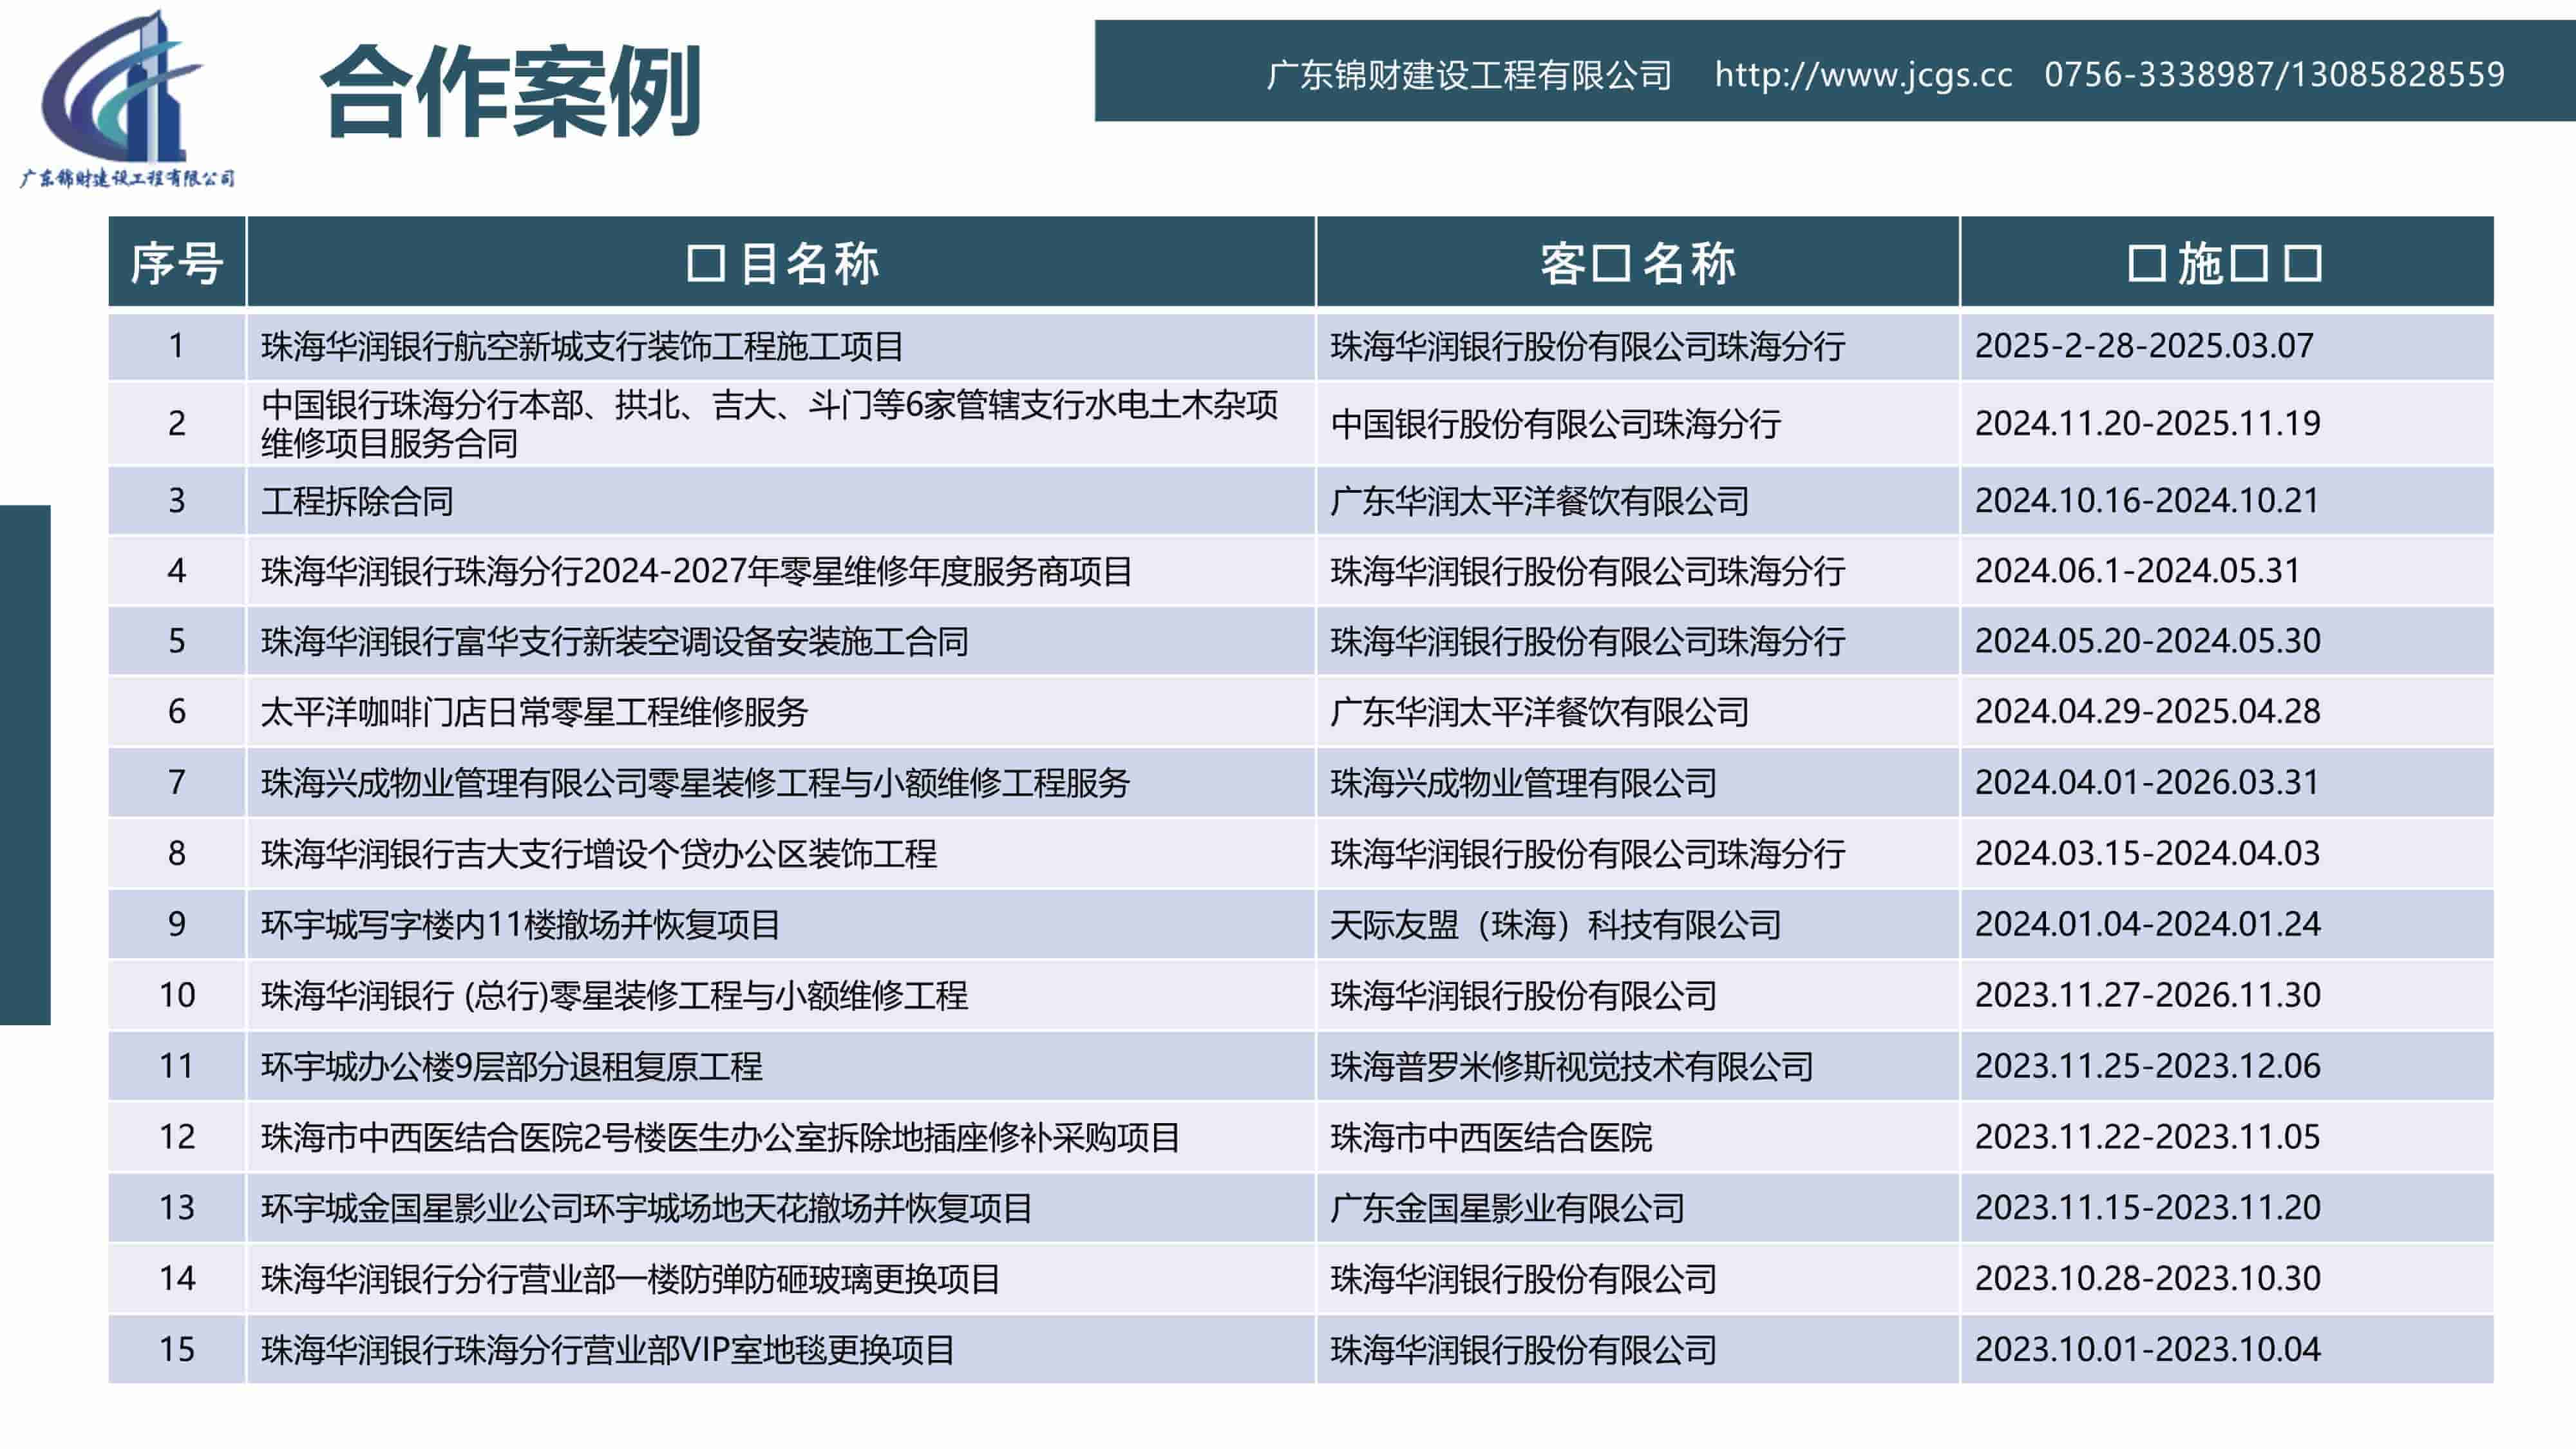The width and height of the screenshot is (2576, 1449).
Task: Click row number 10 cell
Action: [177, 995]
